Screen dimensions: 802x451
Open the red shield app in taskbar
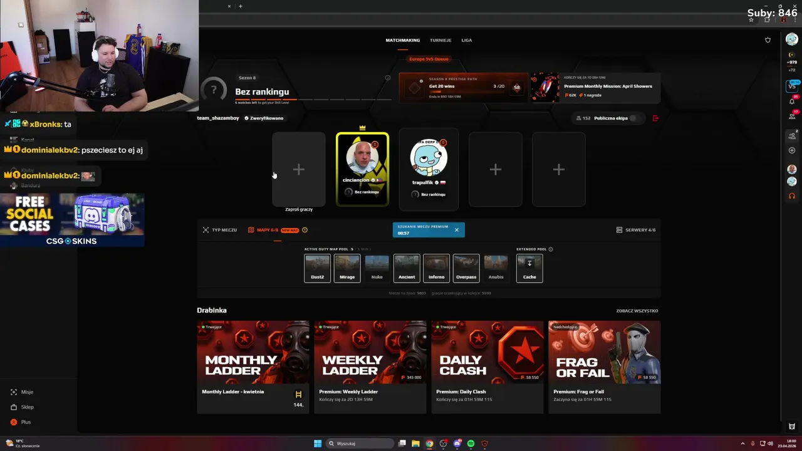pyautogui.click(x=484, y=443)
